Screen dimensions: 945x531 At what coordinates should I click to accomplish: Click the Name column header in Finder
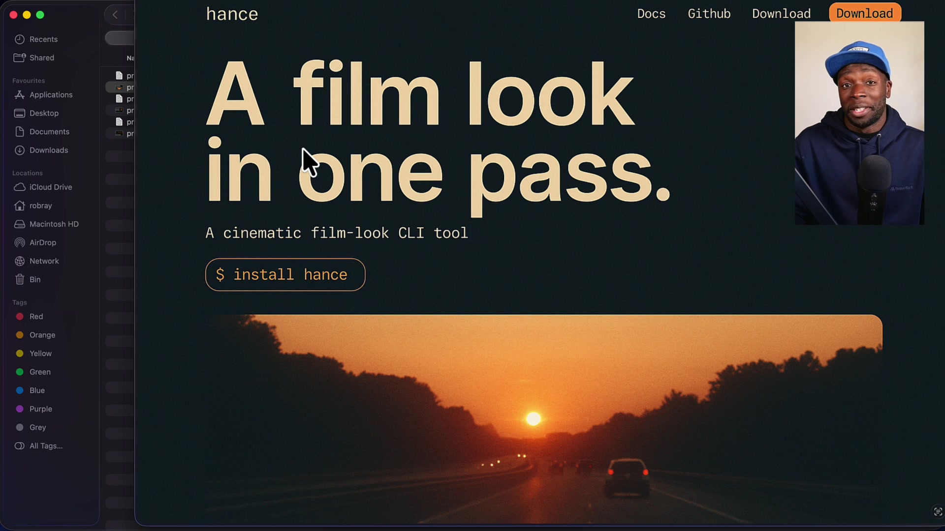coord(130,58)
